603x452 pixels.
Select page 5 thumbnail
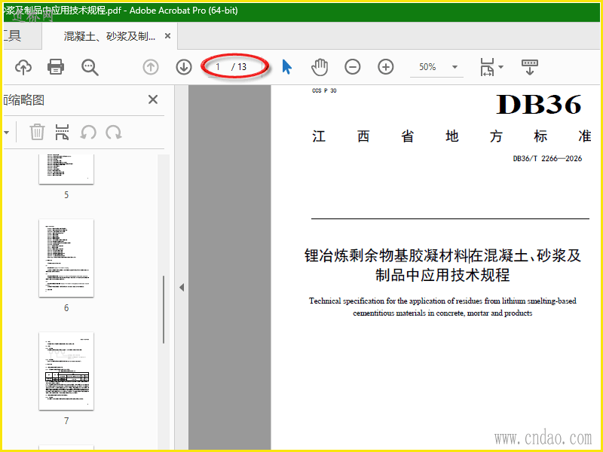point(66,169)
